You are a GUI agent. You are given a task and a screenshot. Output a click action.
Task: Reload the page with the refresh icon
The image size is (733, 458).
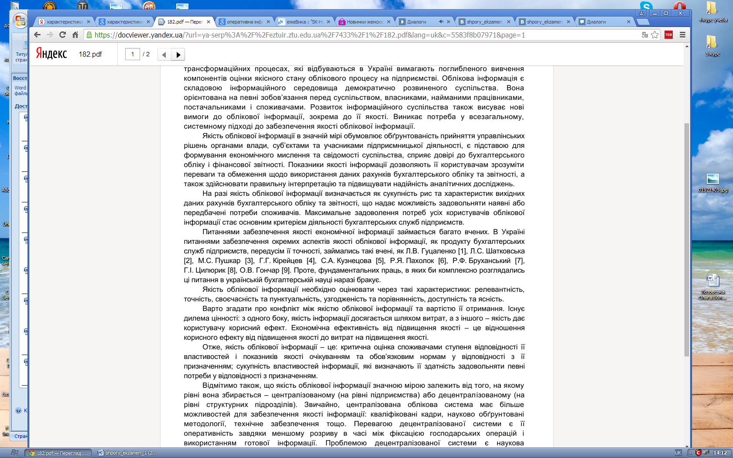tap(62, 35)
